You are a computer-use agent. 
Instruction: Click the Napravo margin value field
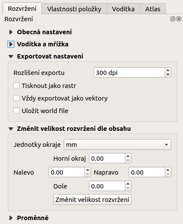click(147, 172)
